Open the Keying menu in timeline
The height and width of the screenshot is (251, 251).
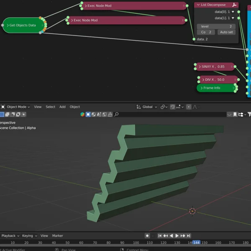(29, 236)
